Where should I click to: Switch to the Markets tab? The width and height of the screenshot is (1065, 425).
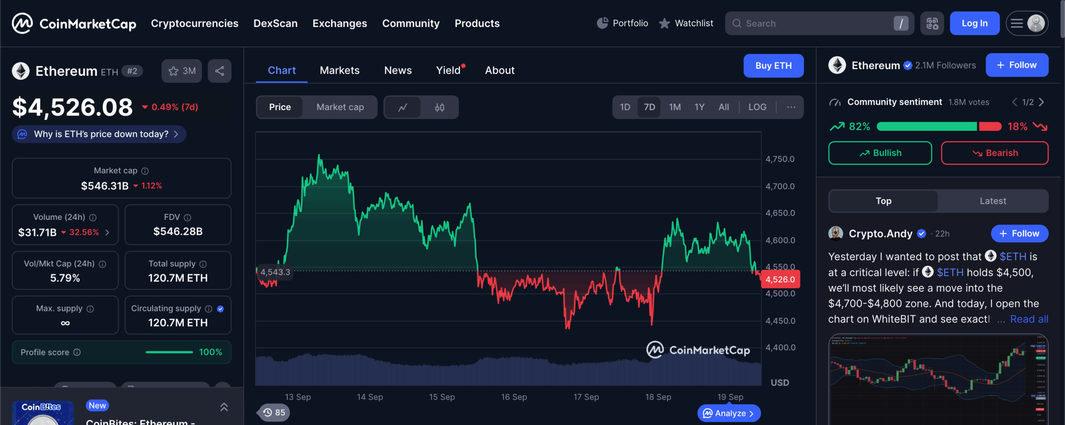click(339, 70)
